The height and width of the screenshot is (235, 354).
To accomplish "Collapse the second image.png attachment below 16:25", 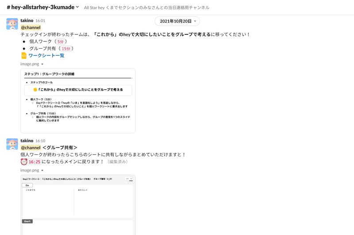I will click(x=42, y=171).
